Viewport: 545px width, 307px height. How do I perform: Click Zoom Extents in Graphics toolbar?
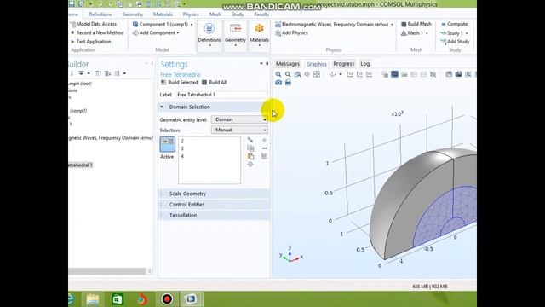click(x=317, y=74)
